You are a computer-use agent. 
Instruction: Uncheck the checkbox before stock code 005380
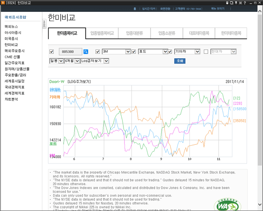click(51, 52)
